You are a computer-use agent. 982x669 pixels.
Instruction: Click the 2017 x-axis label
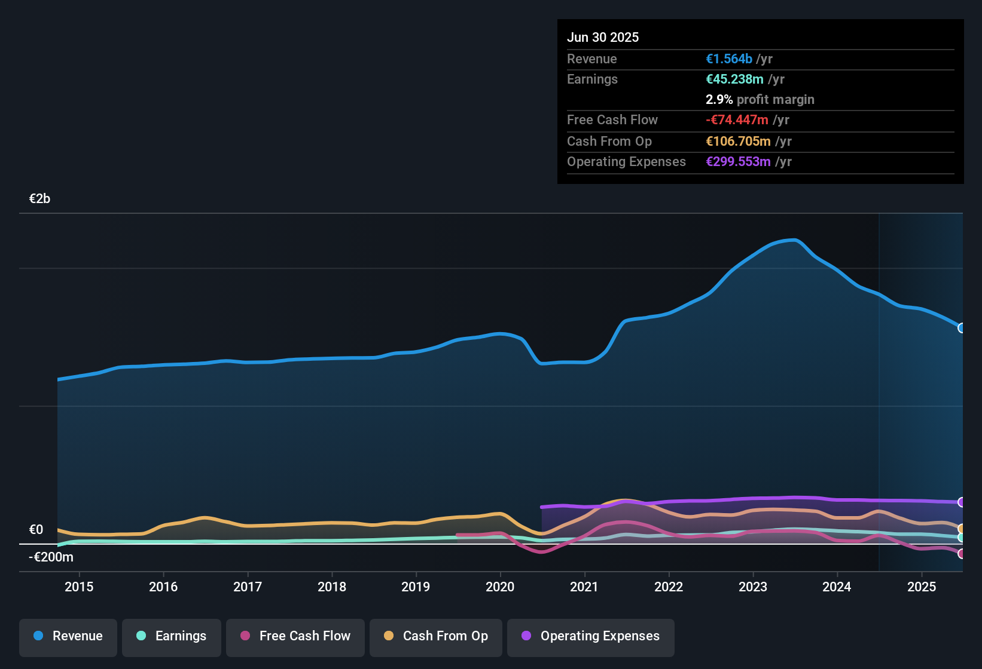tap(248, 587)
